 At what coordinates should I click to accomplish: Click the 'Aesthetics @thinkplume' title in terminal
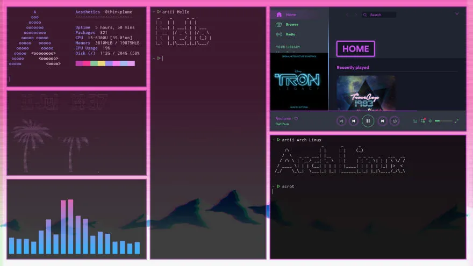104,12
